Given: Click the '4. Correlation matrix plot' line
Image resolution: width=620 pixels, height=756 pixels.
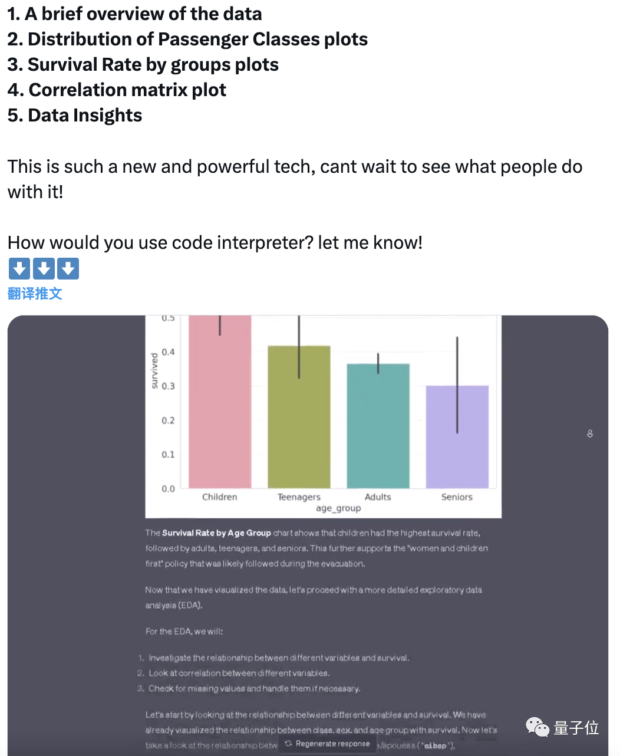Looking at the screenshot, I should tap(117, 90).
